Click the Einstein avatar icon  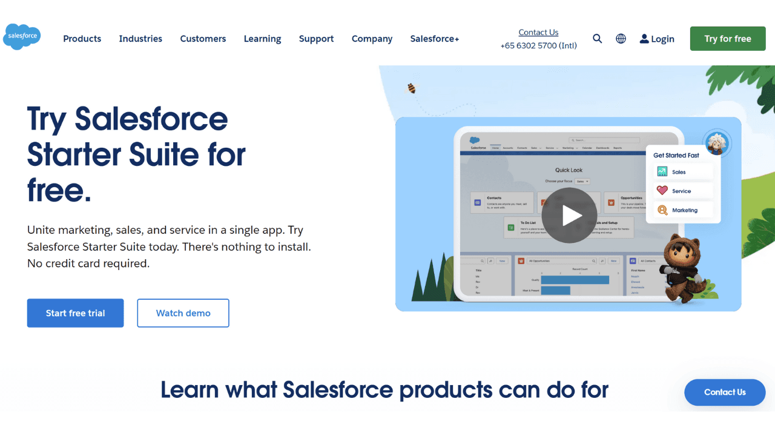717,144
